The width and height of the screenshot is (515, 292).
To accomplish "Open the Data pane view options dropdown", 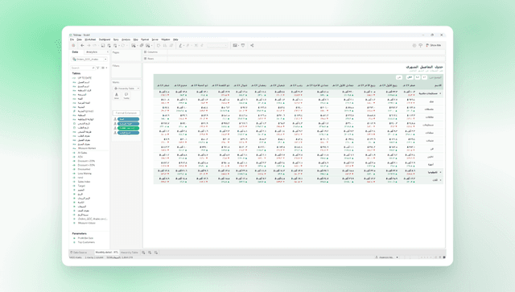I will click(x=104, y=68).
